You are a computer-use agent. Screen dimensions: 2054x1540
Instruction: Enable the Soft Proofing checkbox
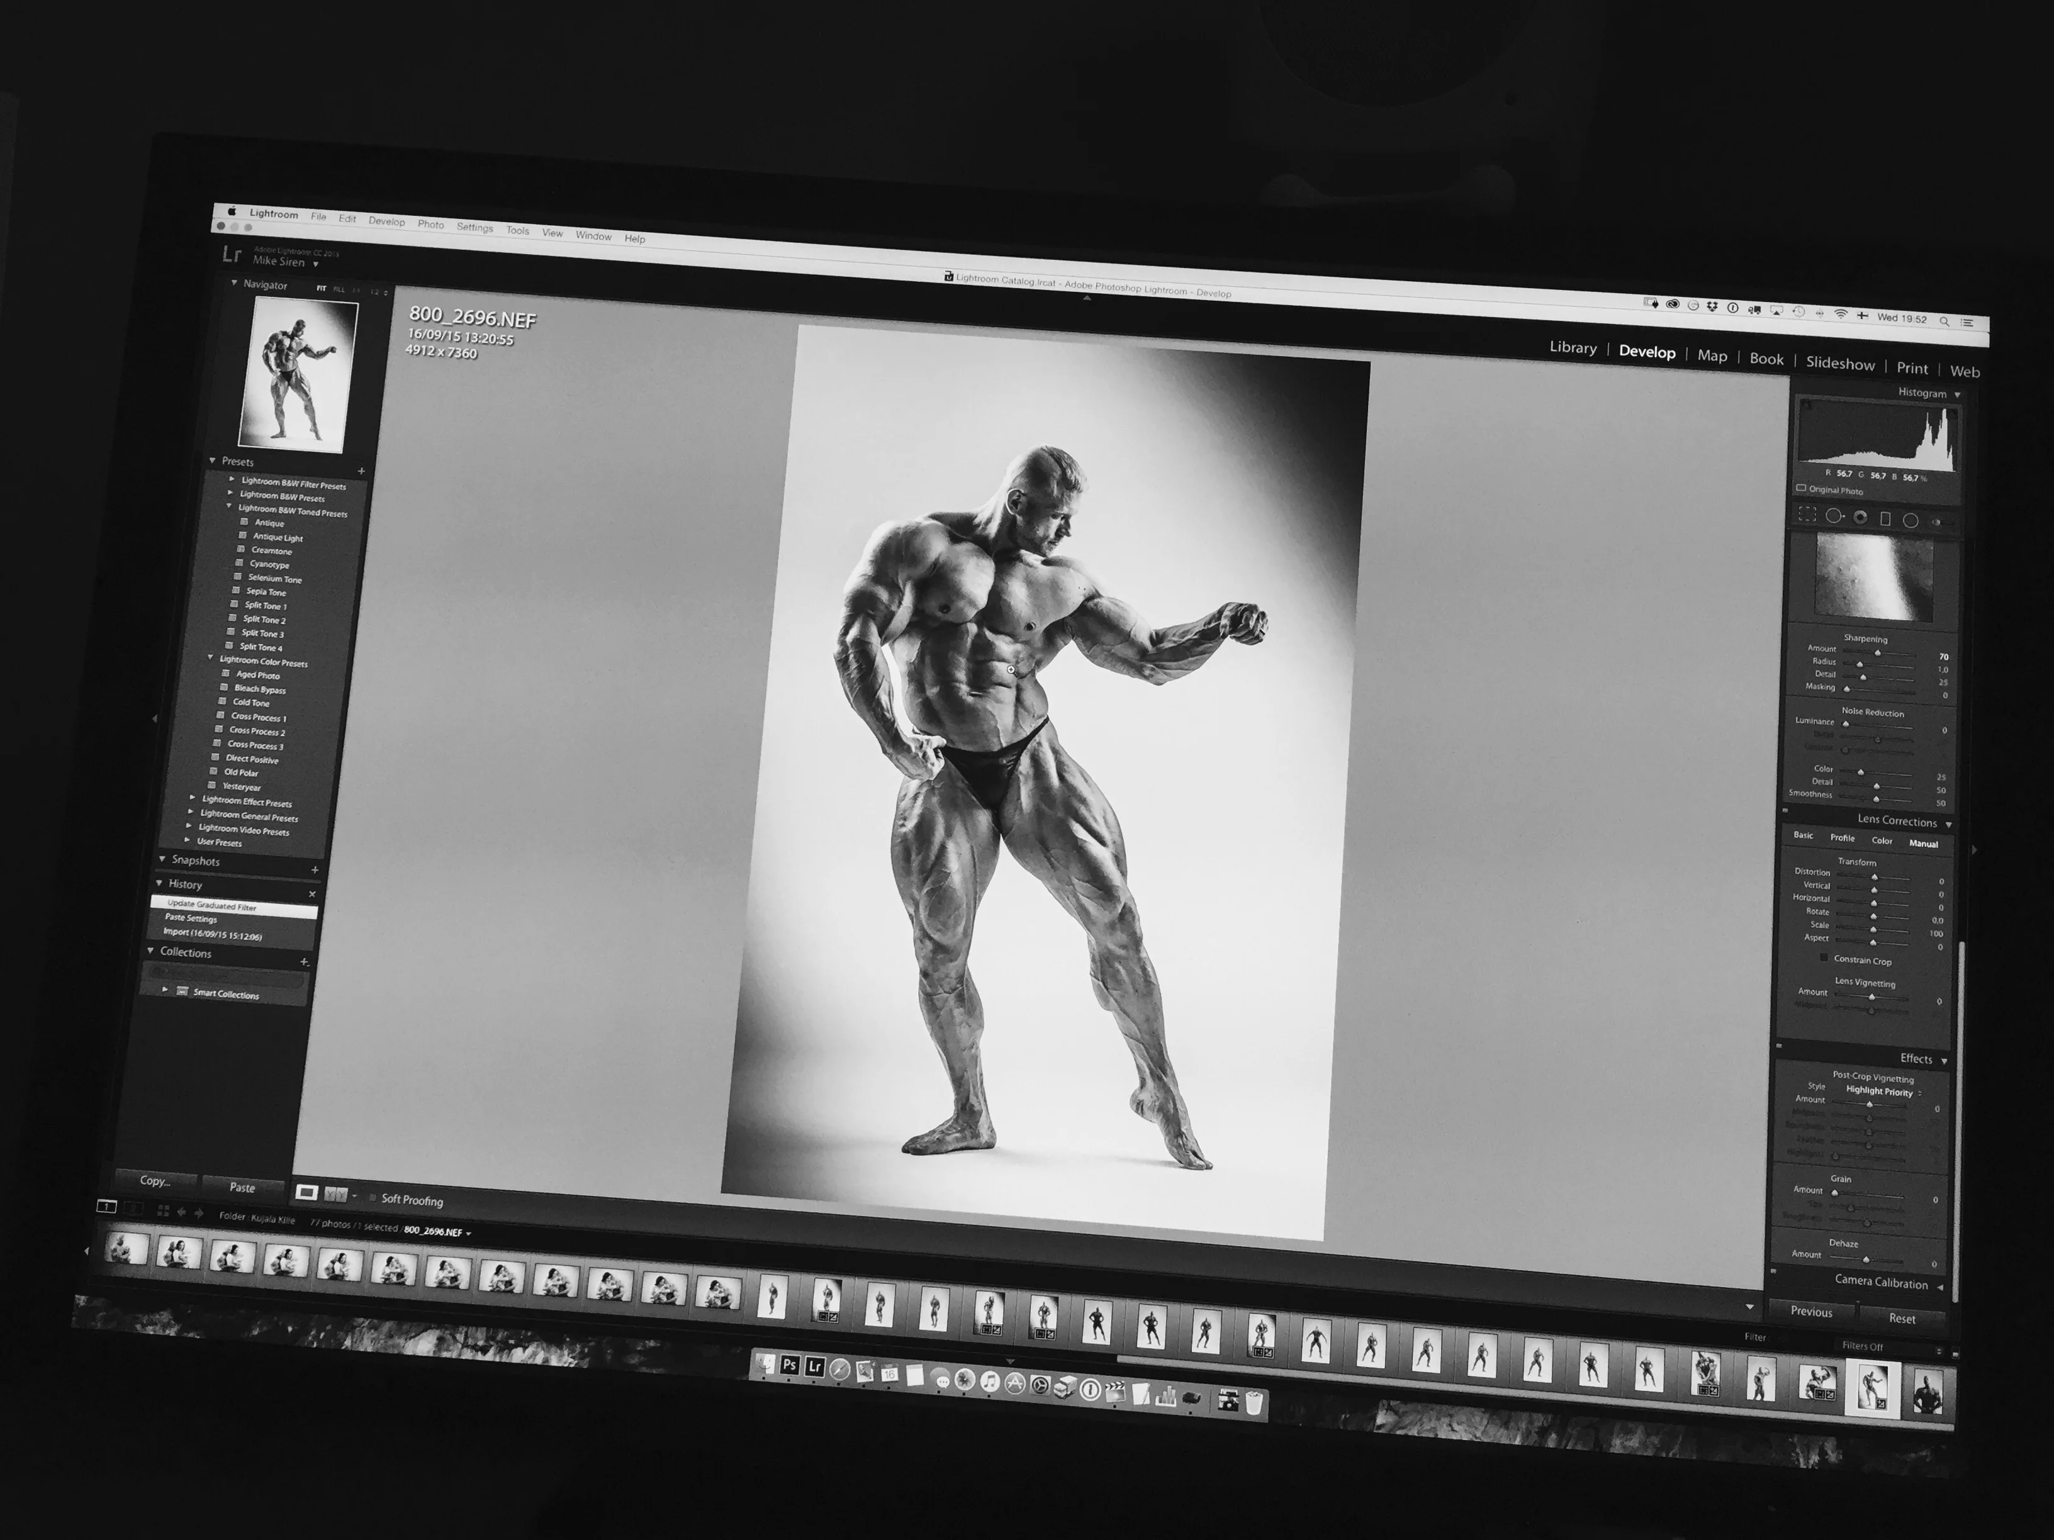(x=373, y=1198)
